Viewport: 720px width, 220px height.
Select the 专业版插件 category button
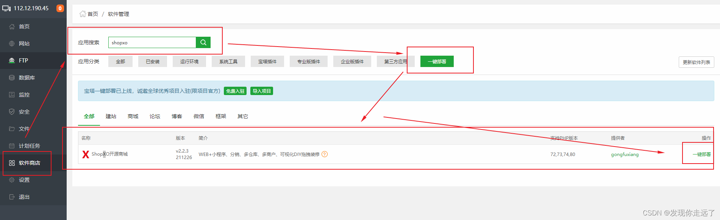[x=309, y=61]
